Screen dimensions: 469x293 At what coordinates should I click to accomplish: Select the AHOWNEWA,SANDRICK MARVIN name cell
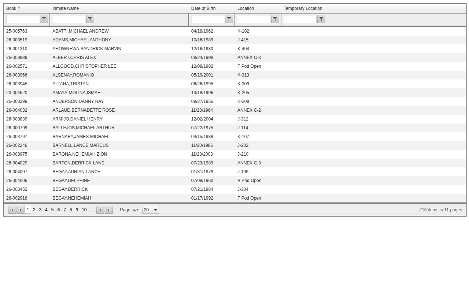pos(87,49)
